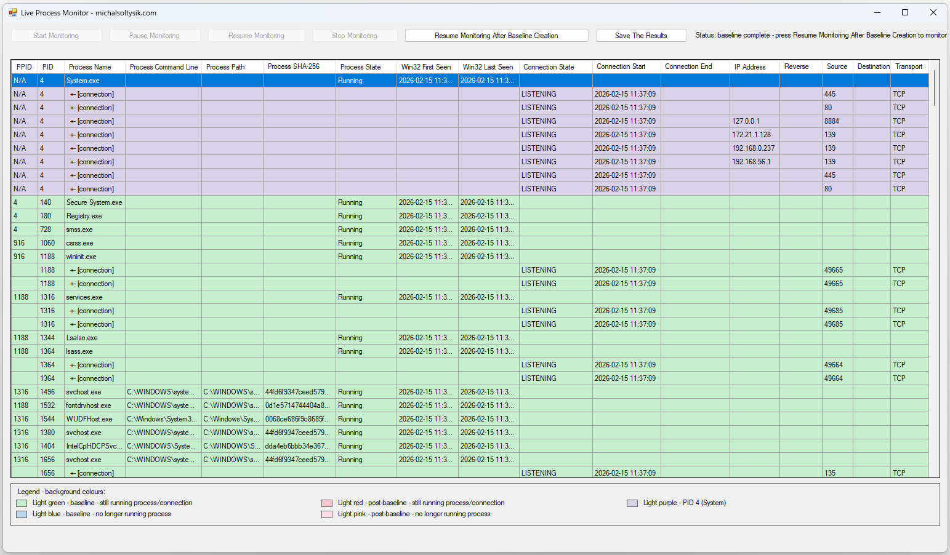Sort by the Process Name column header
The image size is (950, 555).
90,67
